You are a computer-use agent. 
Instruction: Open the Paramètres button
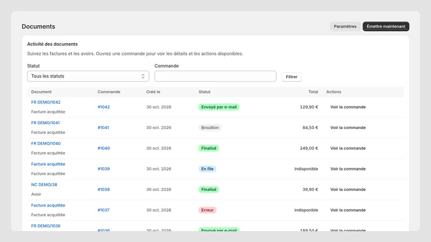[345, 26]
